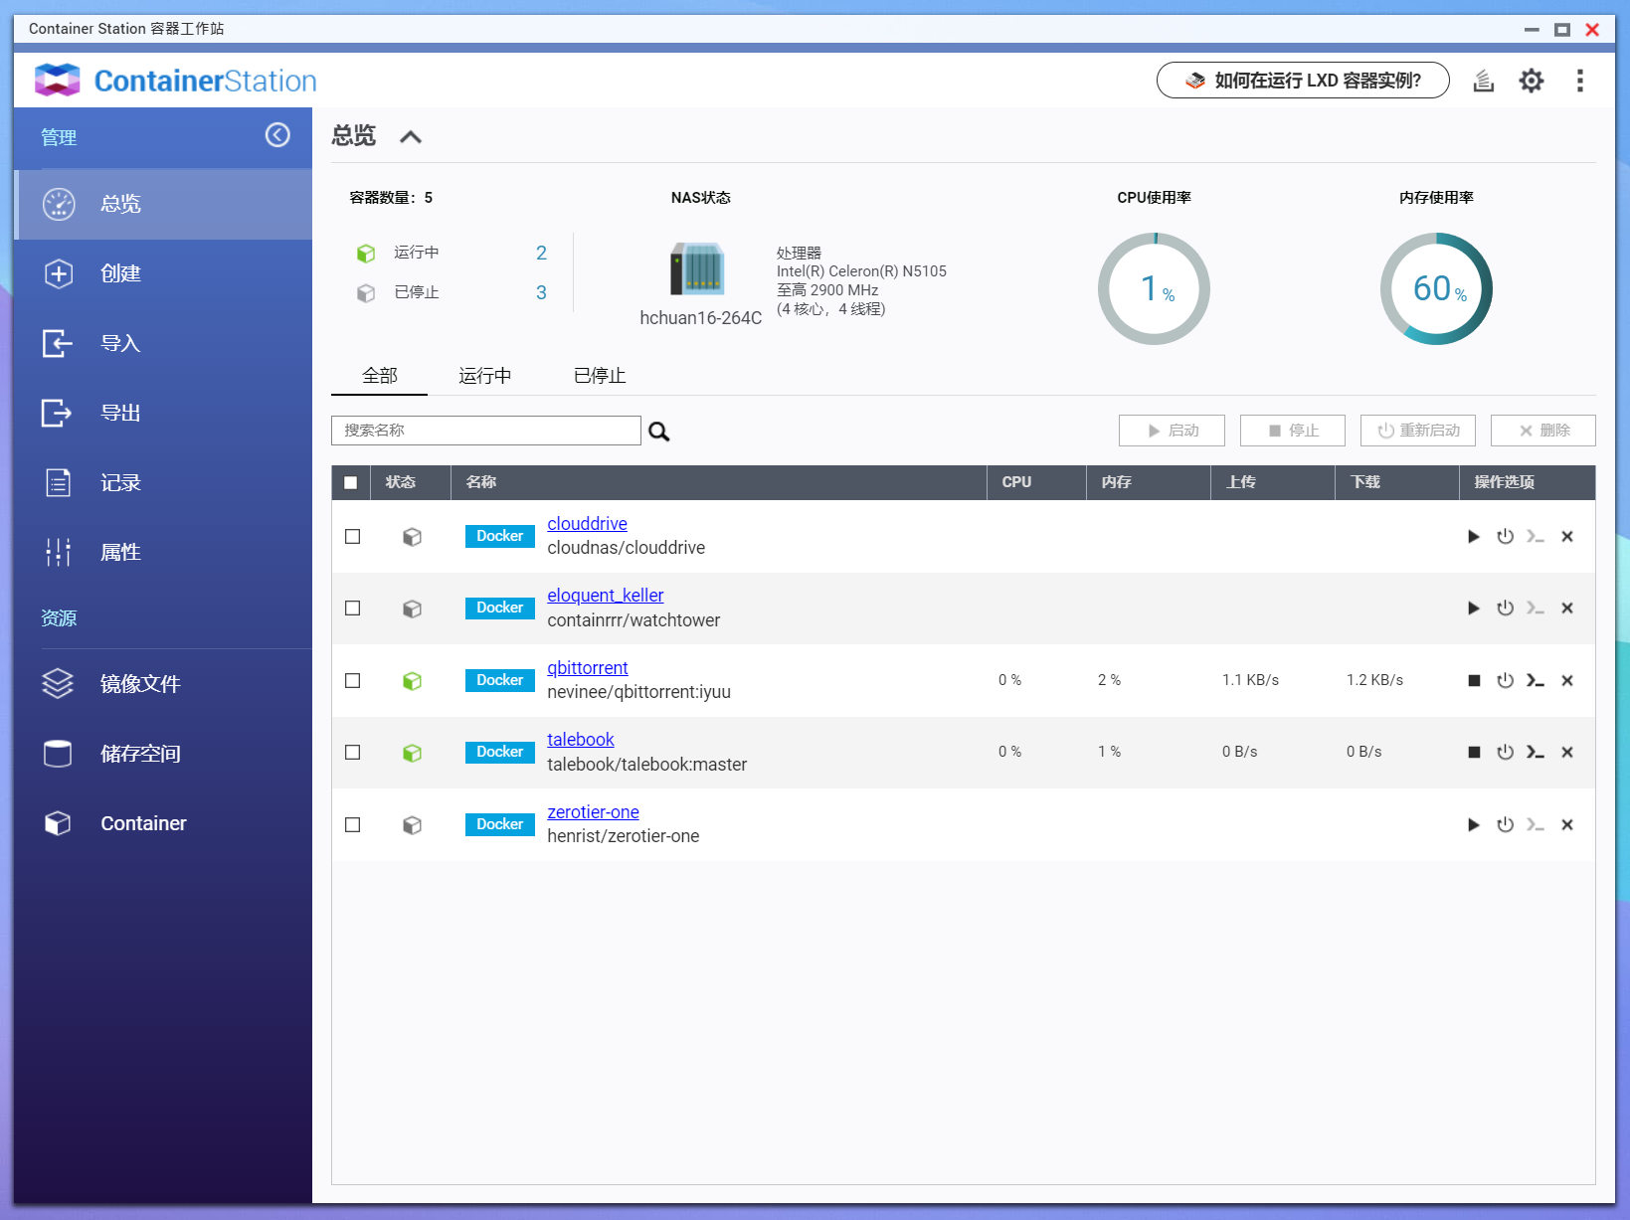Restart clouddrive using its power icon
This screenshot has width=1630, height=1220.
tap(1505, 537)
